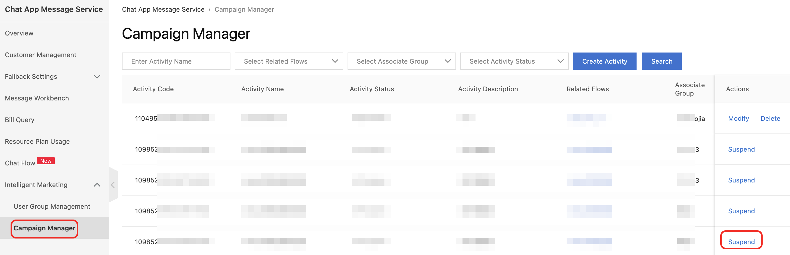Image resolution: width=790 pixels, height=255 pixels.
Task: Open the Select Activity Status dropdown
Action: [x=514, y=61]
